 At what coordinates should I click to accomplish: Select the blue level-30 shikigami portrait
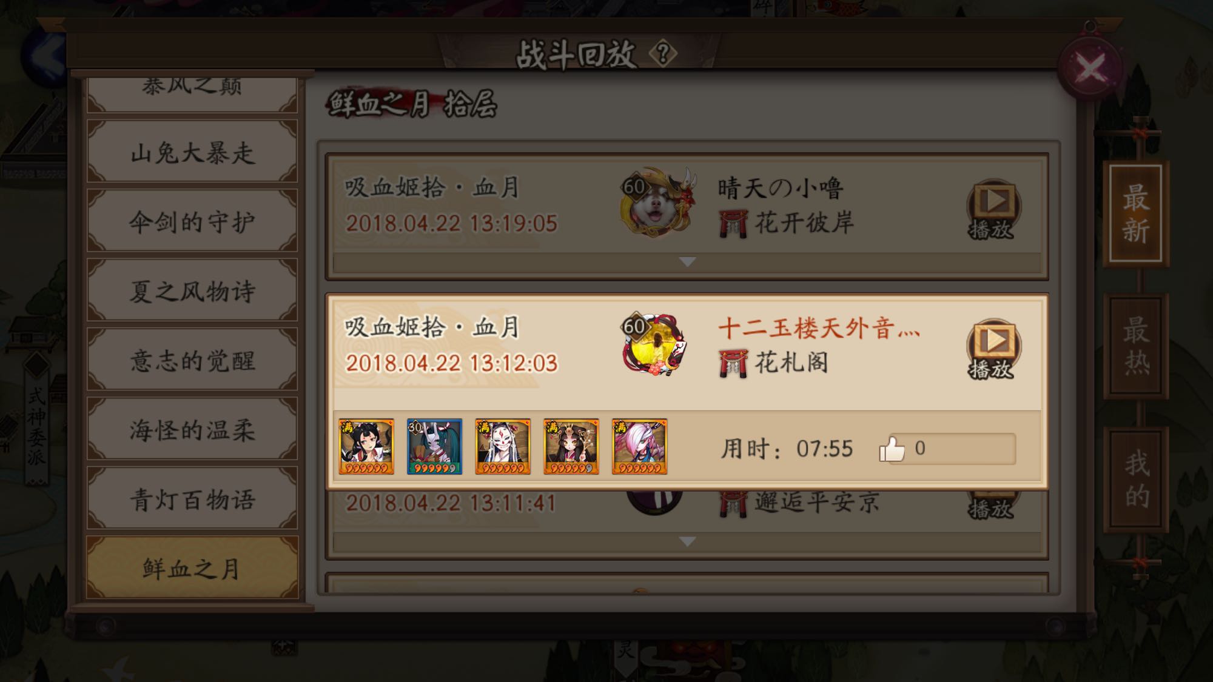[x=434, y=446]
